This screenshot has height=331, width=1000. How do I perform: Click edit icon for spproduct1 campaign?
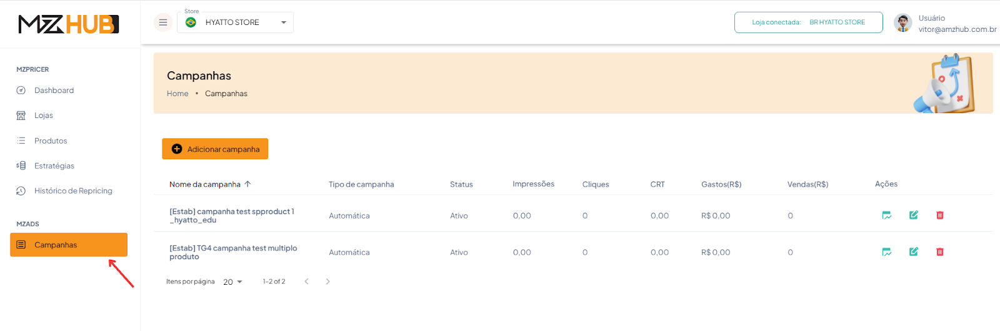[913, 215]
